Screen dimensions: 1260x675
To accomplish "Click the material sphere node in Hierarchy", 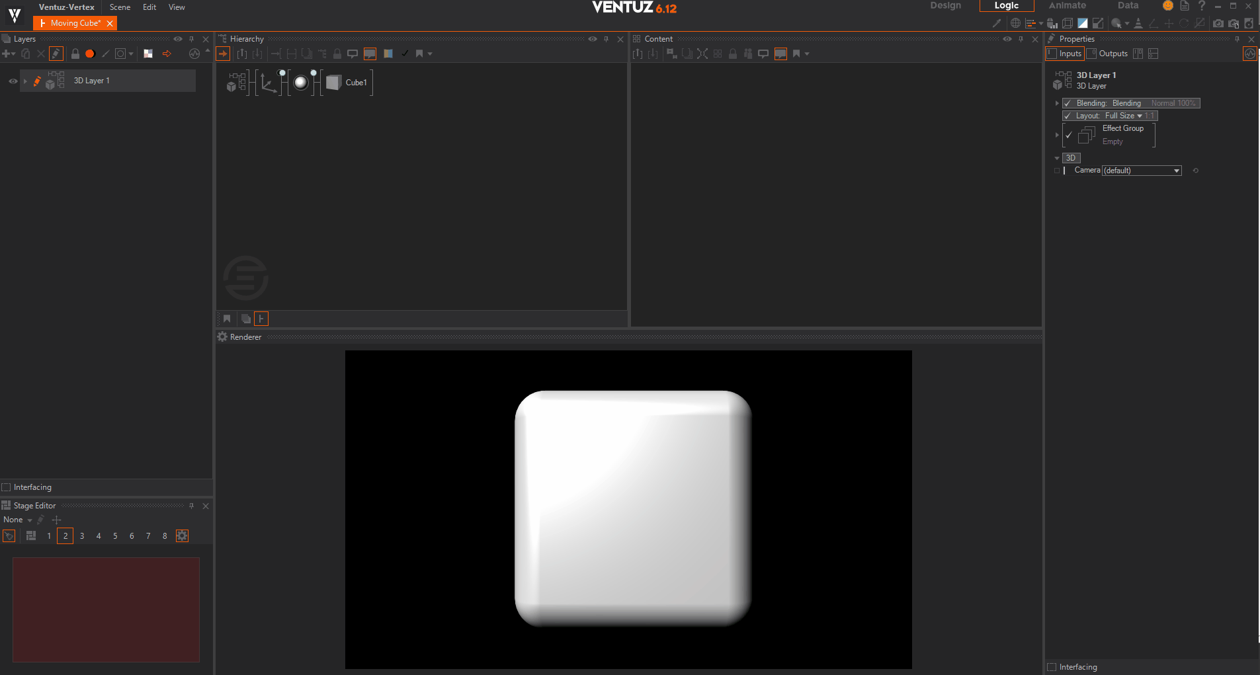I will [301, 83].
